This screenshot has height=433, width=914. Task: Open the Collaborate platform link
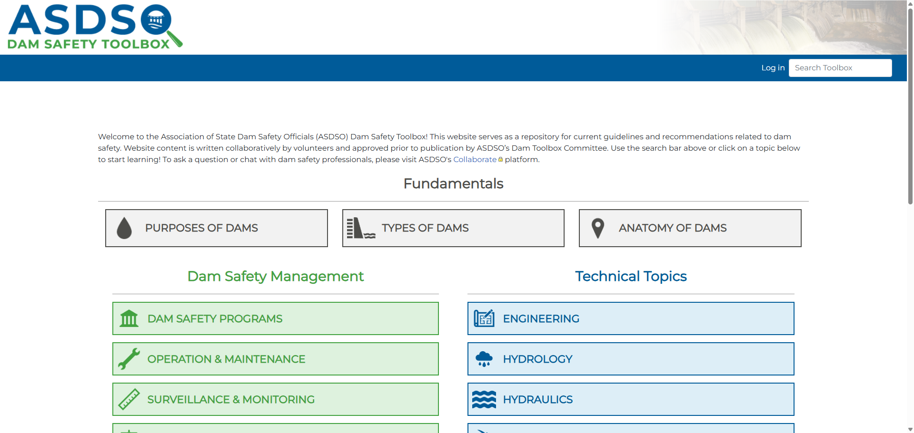point(475,160)
